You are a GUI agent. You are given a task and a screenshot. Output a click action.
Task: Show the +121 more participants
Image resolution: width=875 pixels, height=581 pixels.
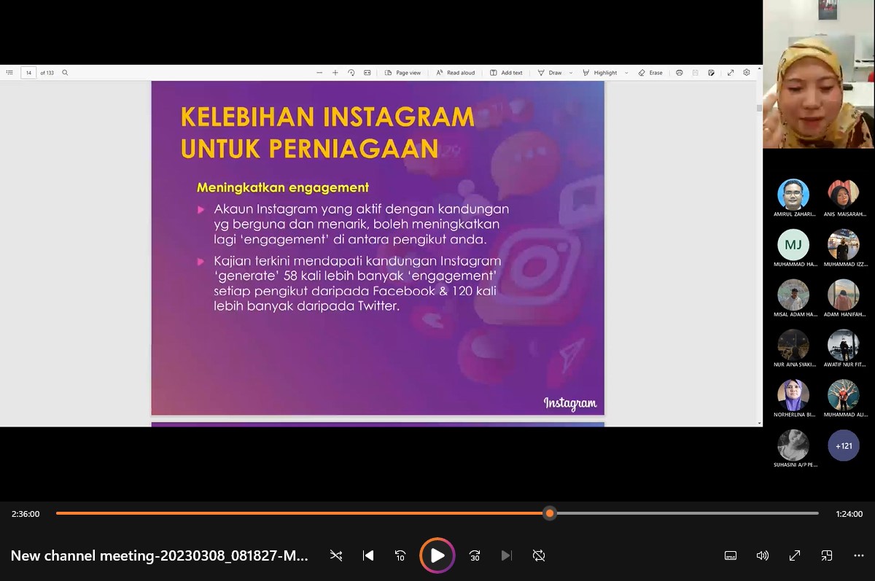844,445
